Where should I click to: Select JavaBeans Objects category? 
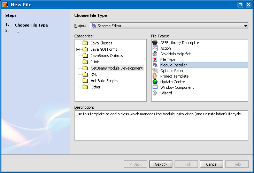pos(107,56)
